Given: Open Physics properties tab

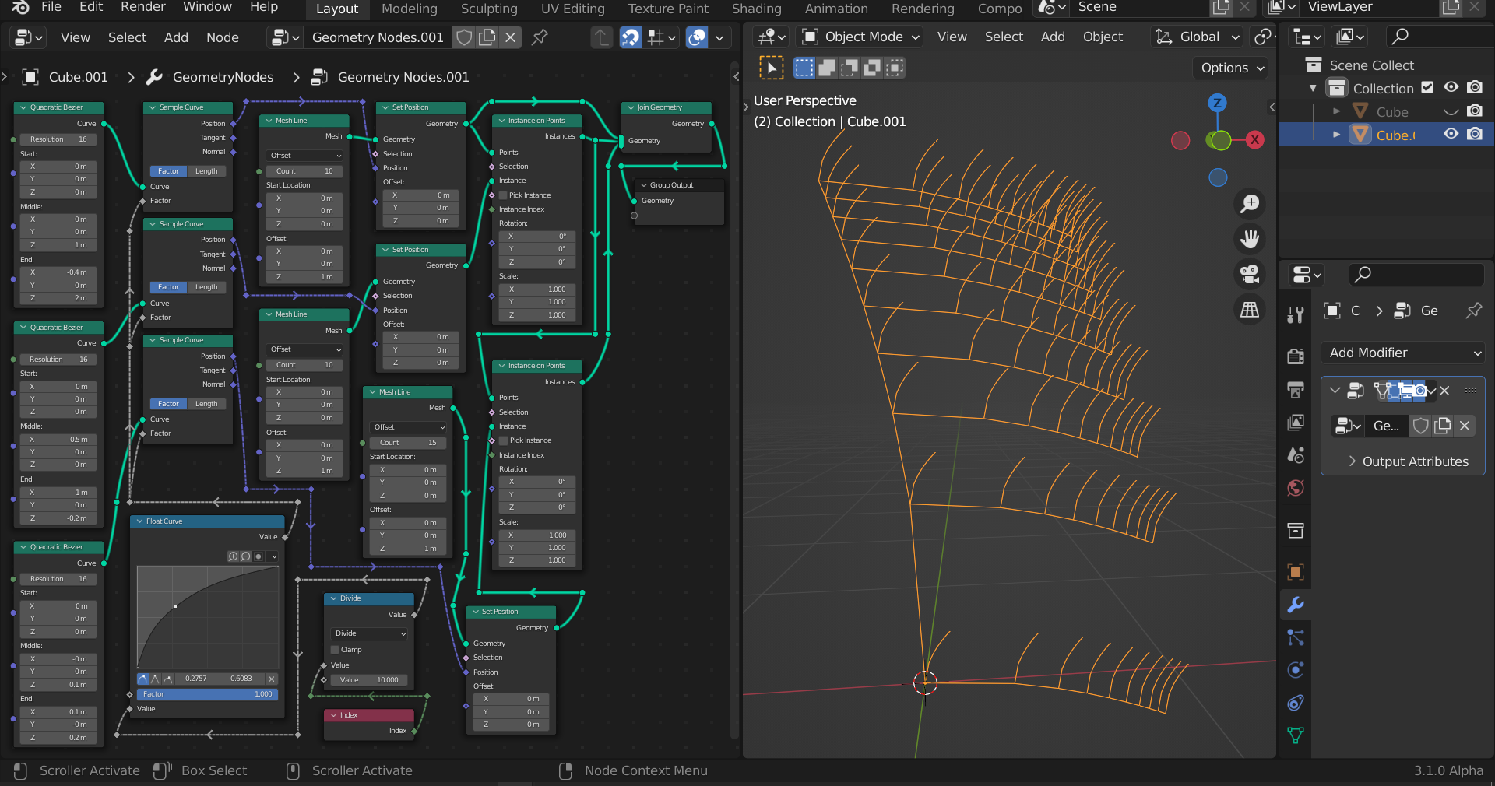Looking at the screenshot, I should (x=1296, y=670).
